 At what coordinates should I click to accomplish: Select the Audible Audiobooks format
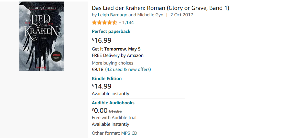(x=113, y=103)
